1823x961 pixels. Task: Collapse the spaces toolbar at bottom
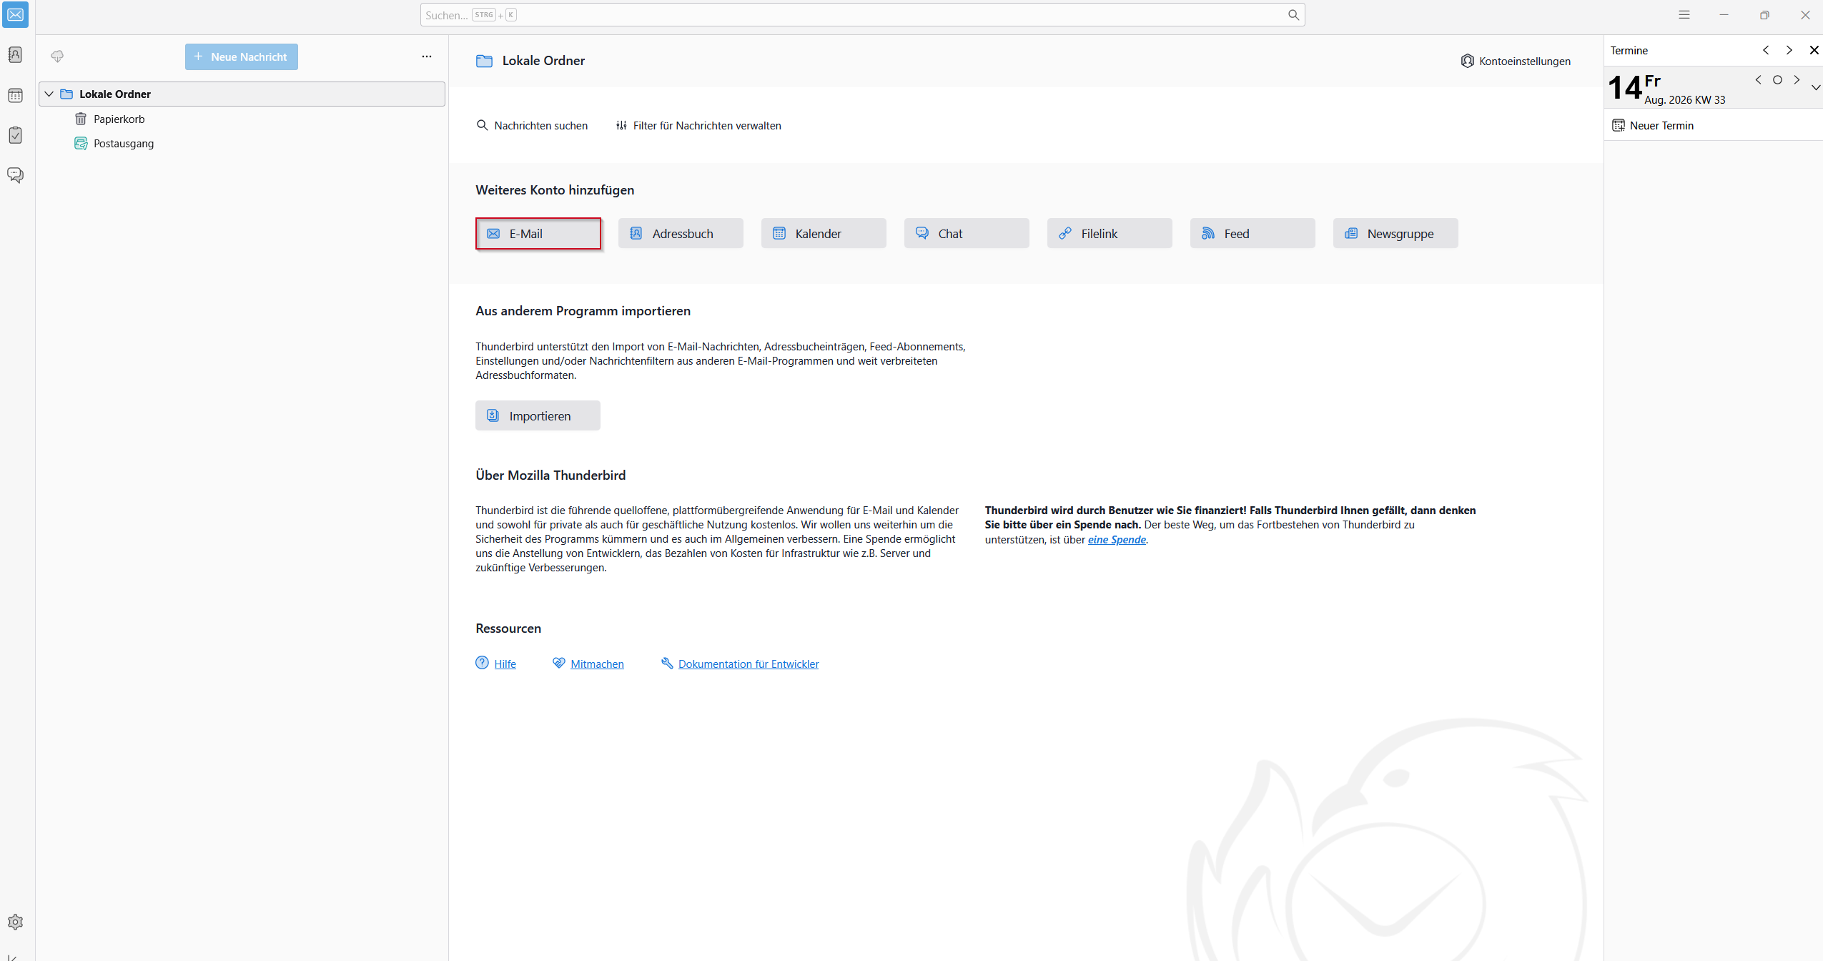point(12,956)
